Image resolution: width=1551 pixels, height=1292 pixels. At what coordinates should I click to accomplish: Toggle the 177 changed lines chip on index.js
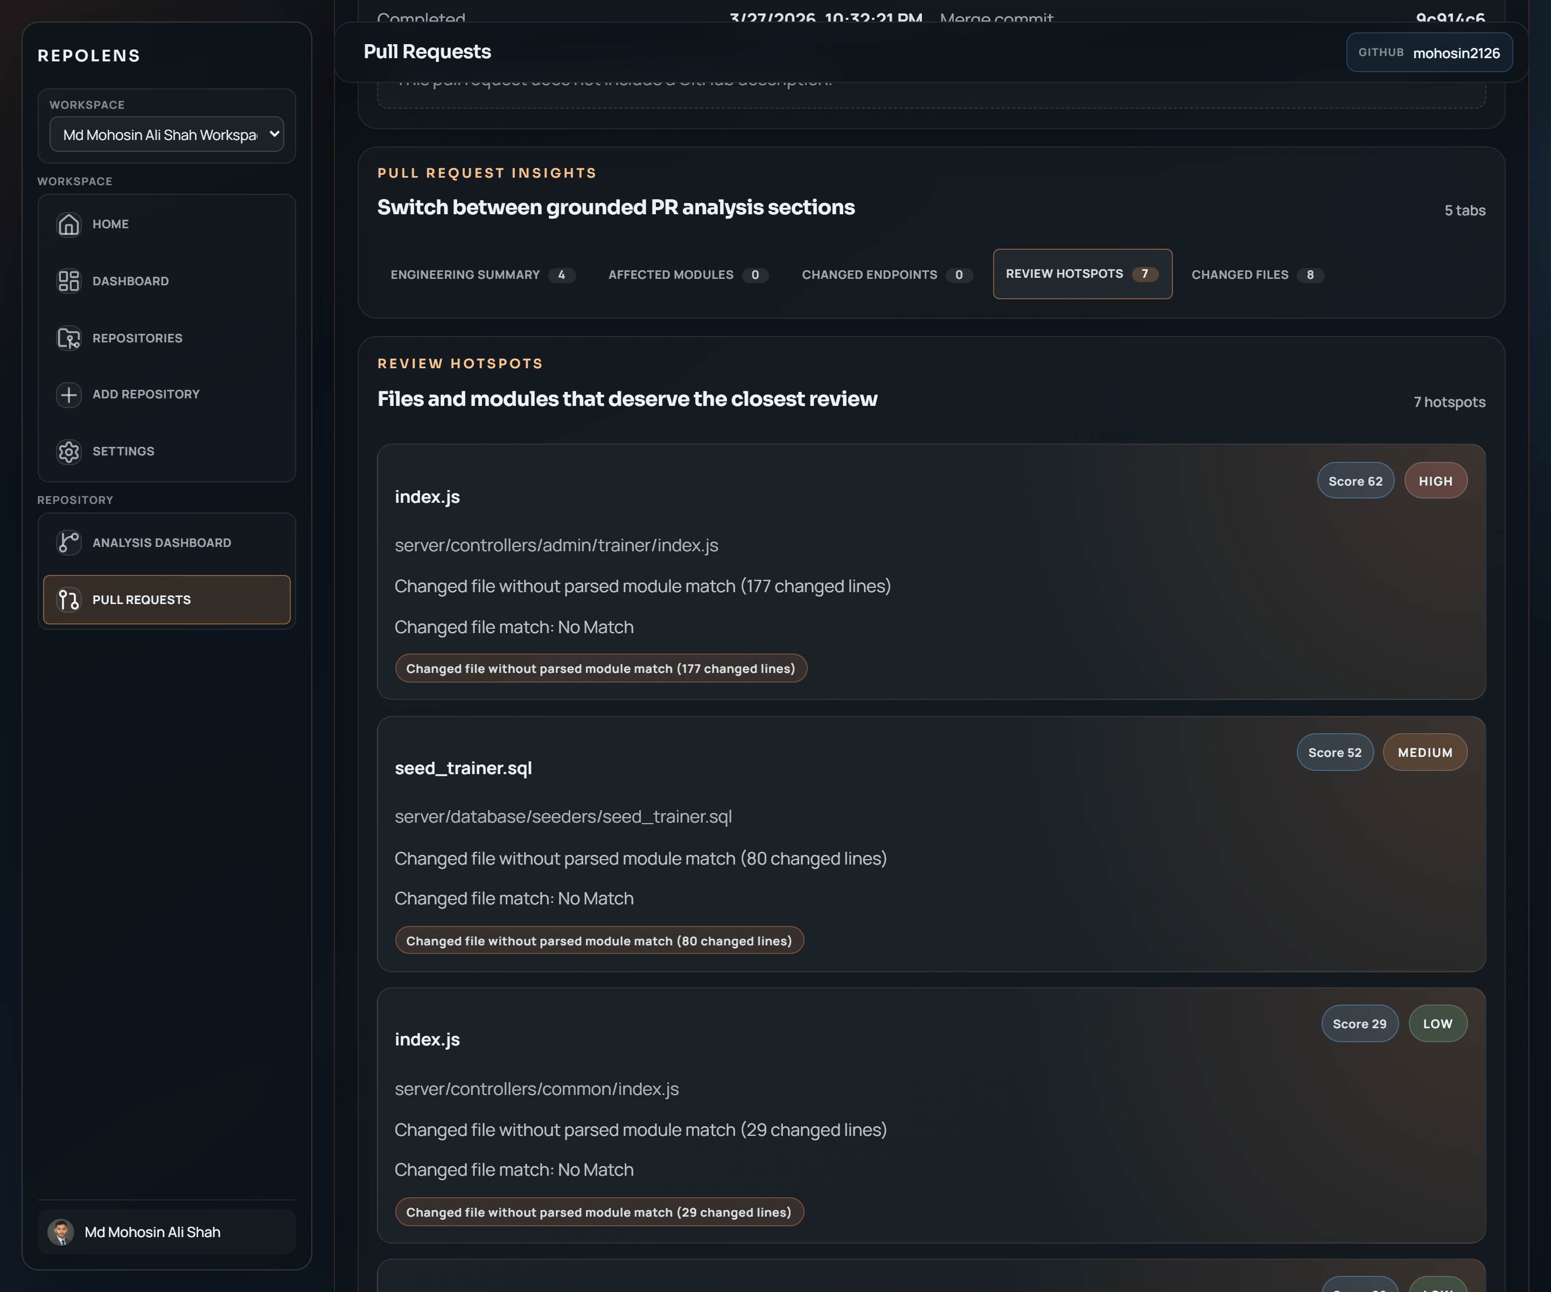600,668
